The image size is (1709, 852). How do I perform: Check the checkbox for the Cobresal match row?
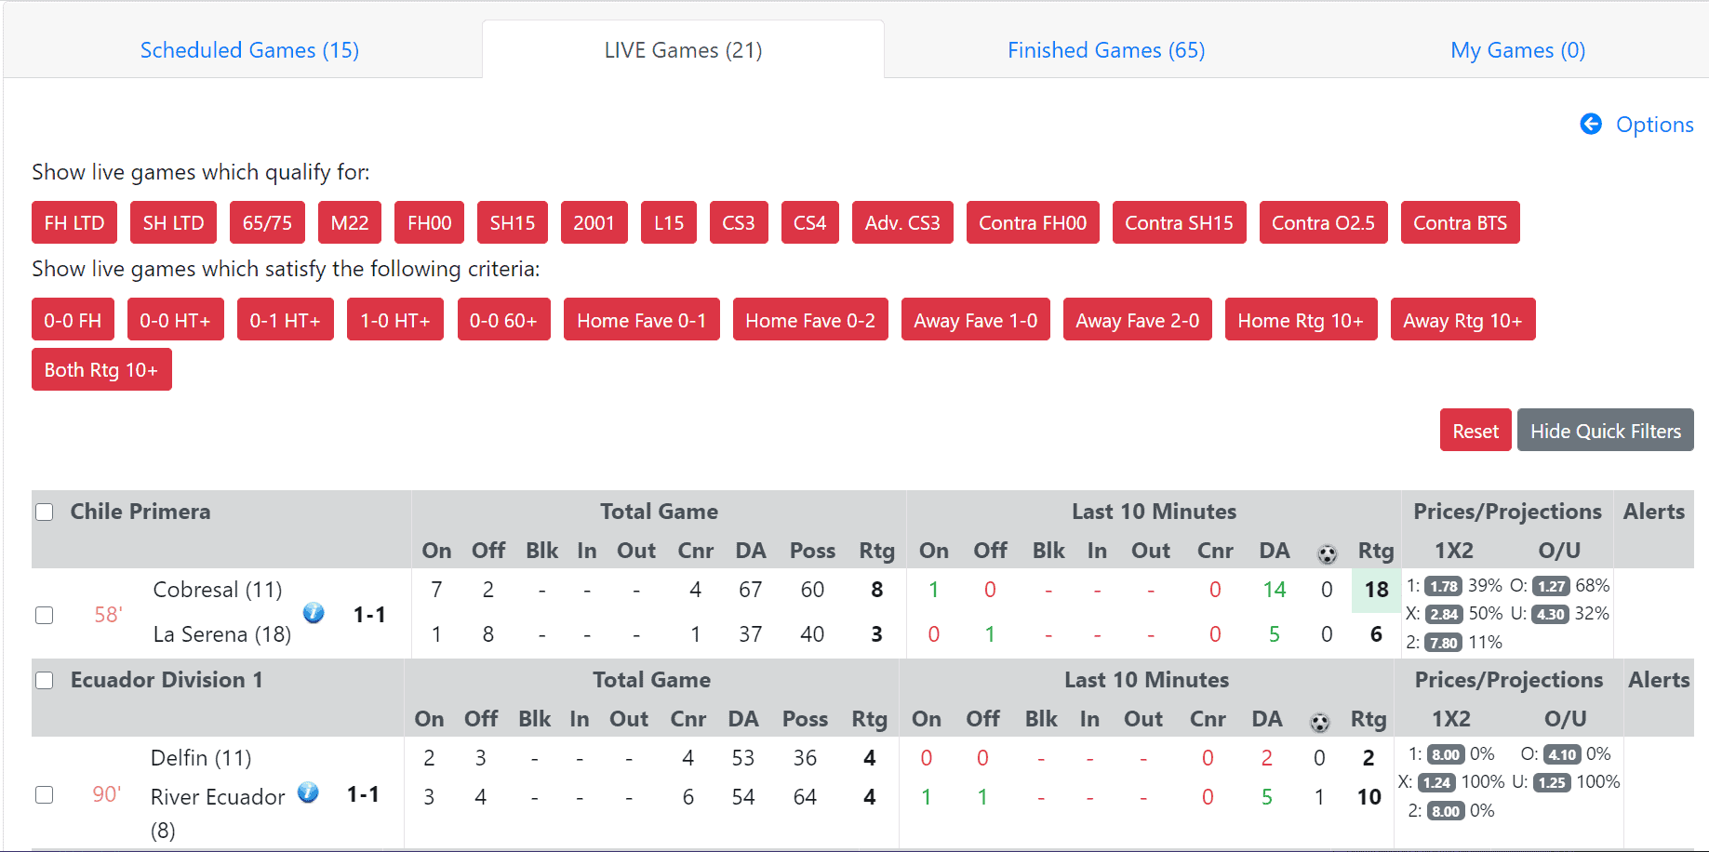coord(44,615)
